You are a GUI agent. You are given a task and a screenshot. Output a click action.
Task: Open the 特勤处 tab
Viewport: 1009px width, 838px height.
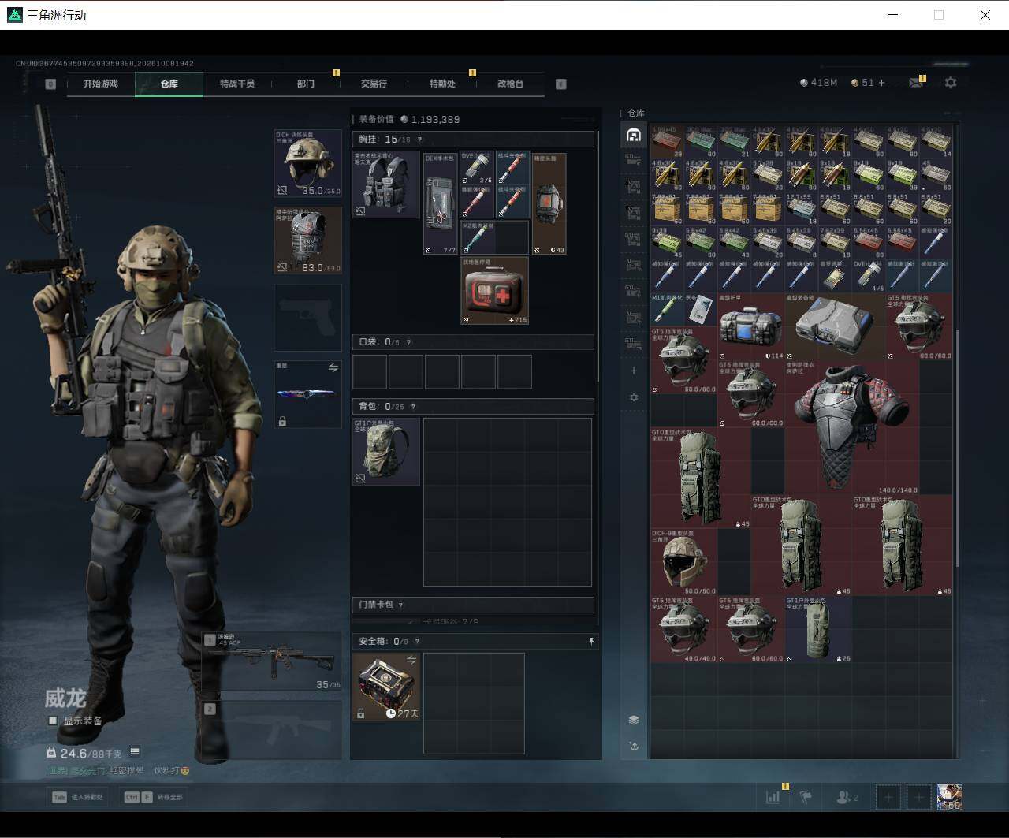442,84
